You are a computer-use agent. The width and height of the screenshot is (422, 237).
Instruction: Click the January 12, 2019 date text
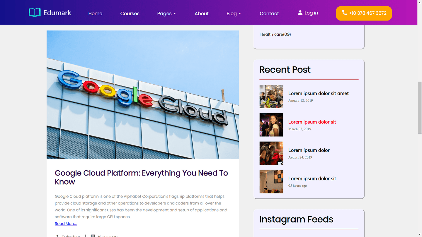pos(300,100)
